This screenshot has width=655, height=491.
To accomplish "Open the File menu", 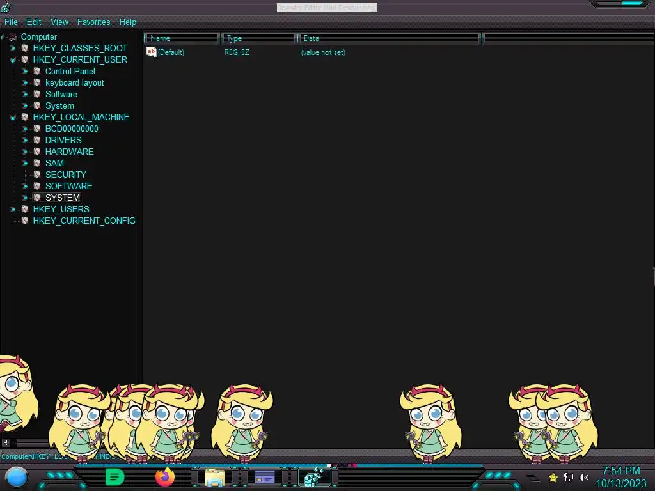I will click(11, 22).
